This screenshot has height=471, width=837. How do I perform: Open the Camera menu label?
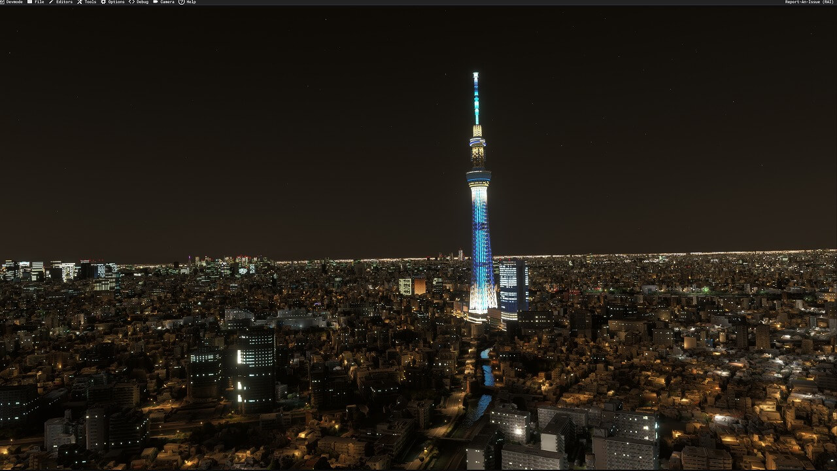167,2
